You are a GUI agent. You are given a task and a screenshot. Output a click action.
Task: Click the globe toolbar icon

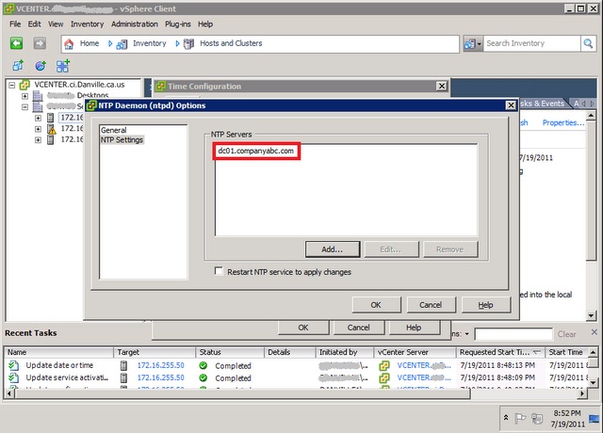(x=41, y=66)
